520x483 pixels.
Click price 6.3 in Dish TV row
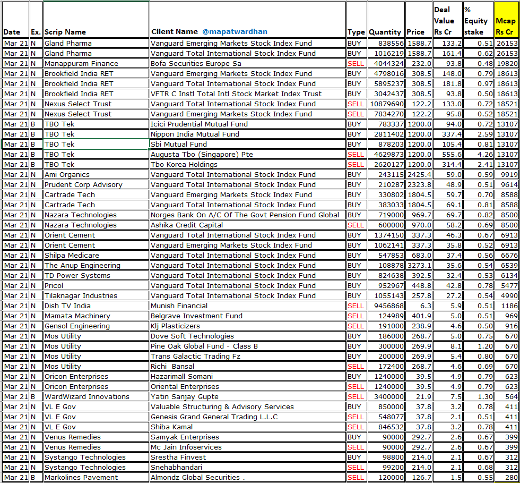coord(419,306)
